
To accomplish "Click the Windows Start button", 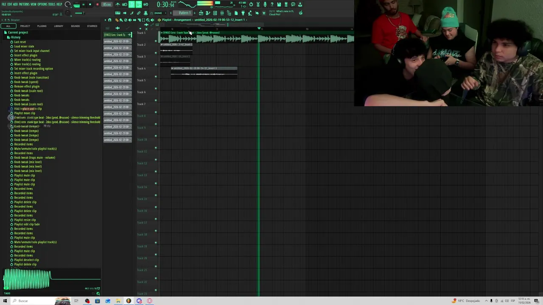I will tap(5, 301).
